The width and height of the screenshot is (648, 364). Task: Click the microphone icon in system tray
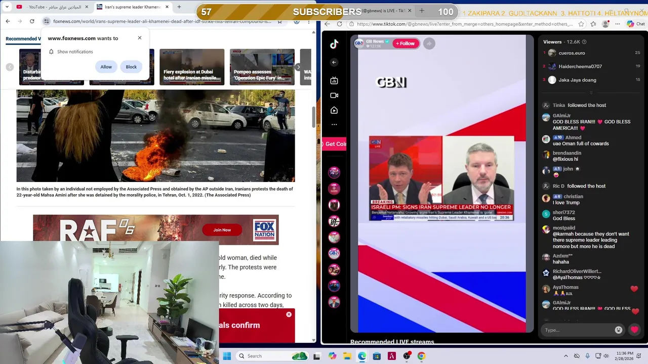[x=587, y=356]
